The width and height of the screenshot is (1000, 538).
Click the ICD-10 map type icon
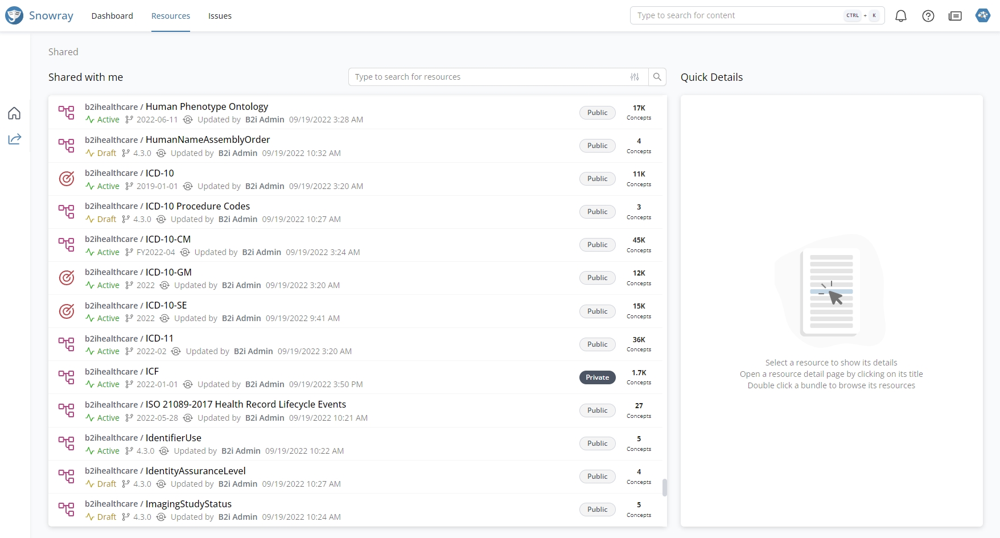pyautogui.click(x=67, y=179)
